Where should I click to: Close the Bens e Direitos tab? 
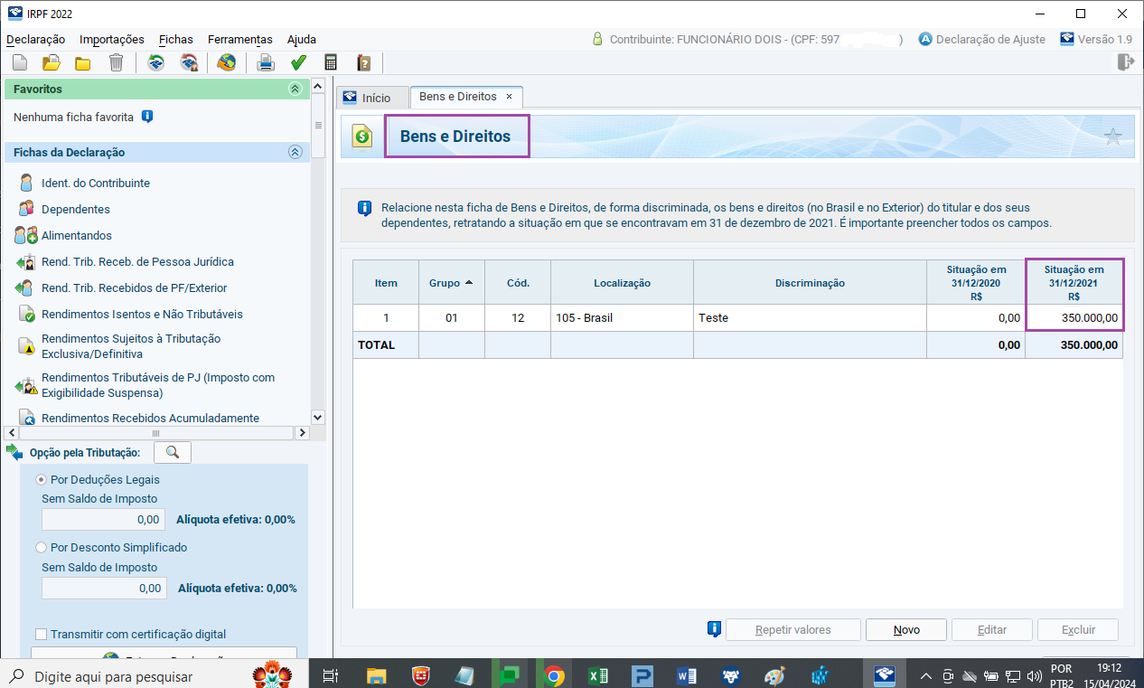(x=509, y=96)
